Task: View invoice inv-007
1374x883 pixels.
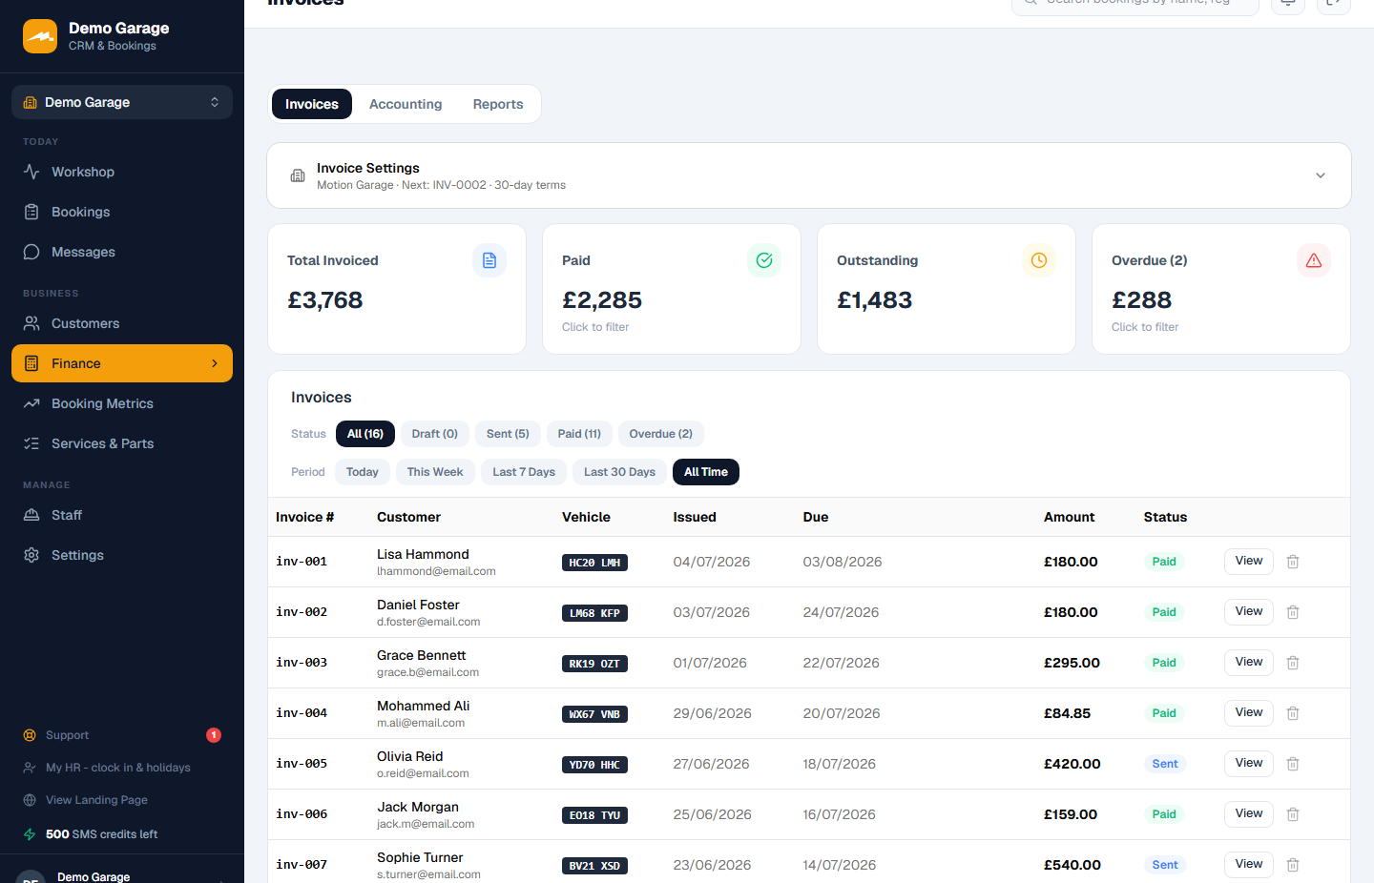Action: (1249, 865)
